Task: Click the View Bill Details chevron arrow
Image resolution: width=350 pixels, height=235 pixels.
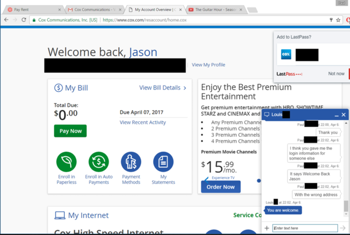Action: pyautogui.click(x=185, y=88)
